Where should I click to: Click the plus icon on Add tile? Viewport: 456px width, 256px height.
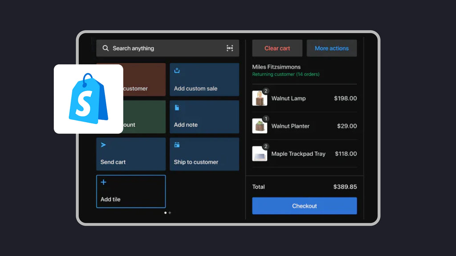[103, 182]
